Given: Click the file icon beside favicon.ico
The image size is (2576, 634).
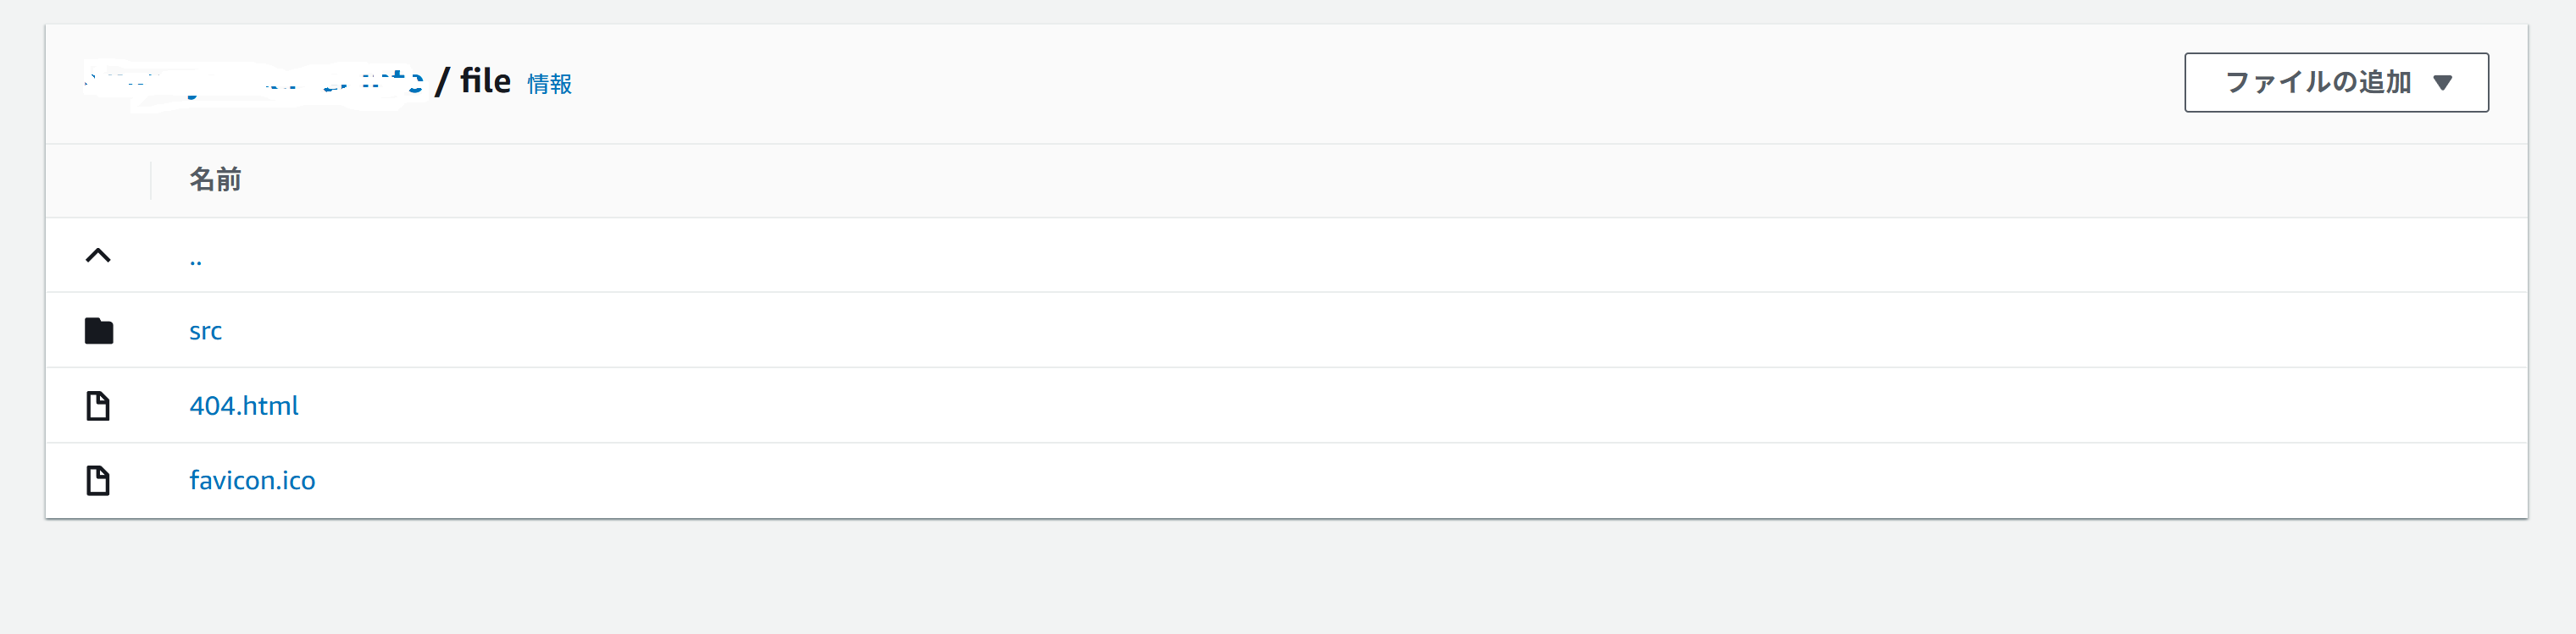Looking at the screenshot, I should pos(98,480).
